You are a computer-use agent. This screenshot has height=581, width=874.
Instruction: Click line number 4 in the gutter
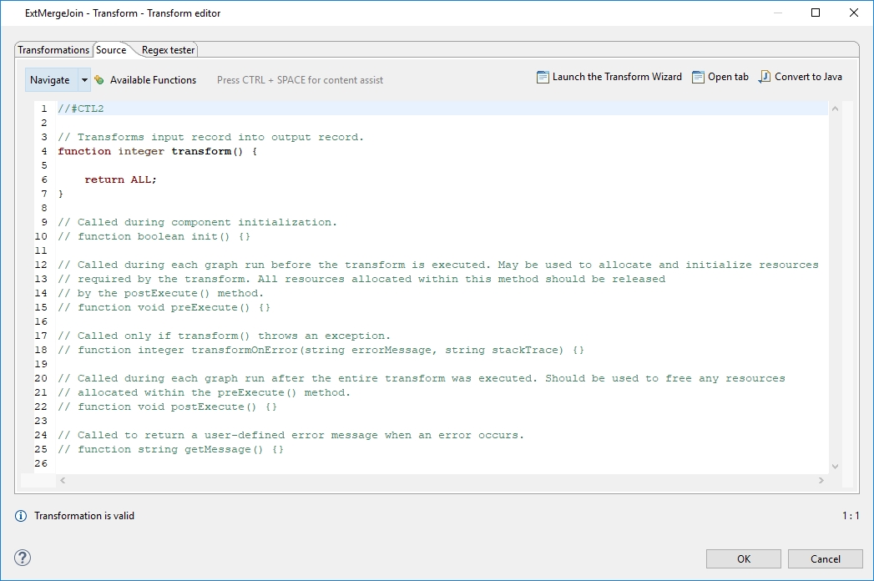pyautogui.click(x=43, y=151)
